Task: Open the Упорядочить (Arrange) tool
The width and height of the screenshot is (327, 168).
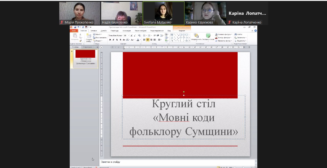Action: click(196, 37)
